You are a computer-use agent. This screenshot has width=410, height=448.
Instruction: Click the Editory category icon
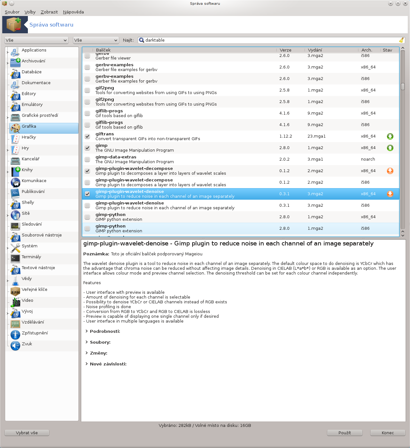click(x=15, y=96)
